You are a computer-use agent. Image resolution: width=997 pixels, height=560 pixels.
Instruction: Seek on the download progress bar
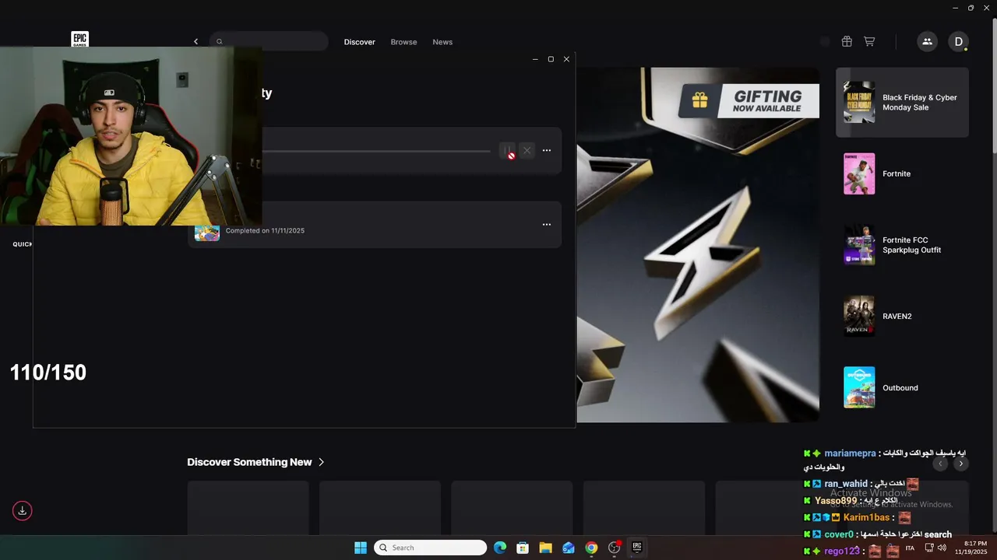[x=376, y=151]
